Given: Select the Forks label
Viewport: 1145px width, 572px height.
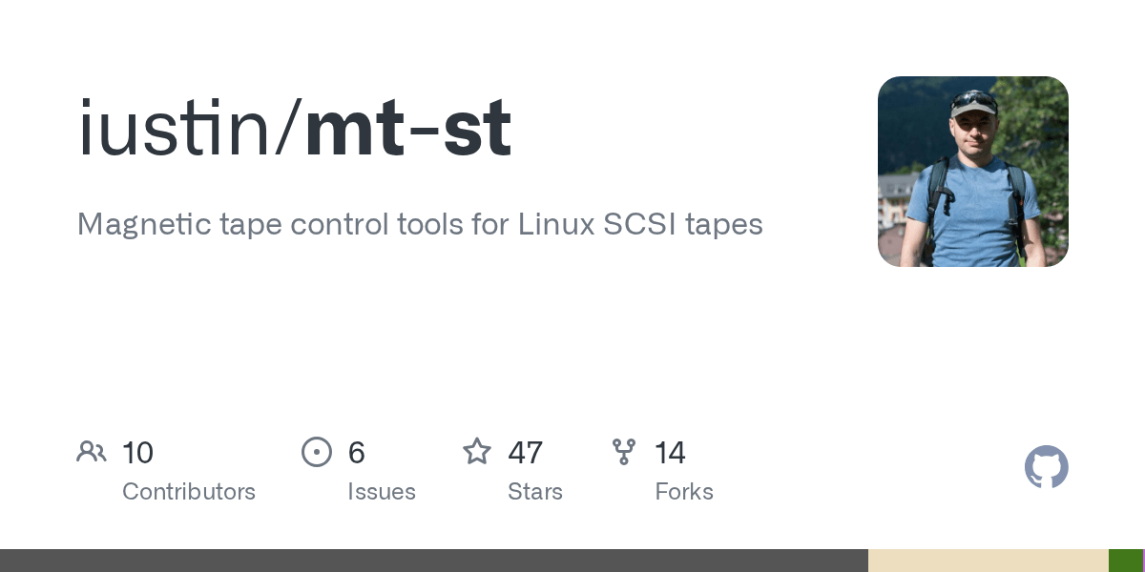Looking at the screenshot, I should tap(684, 492).
